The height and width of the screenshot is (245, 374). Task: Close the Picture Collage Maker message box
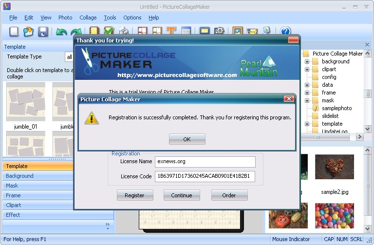tap(289, 99)
